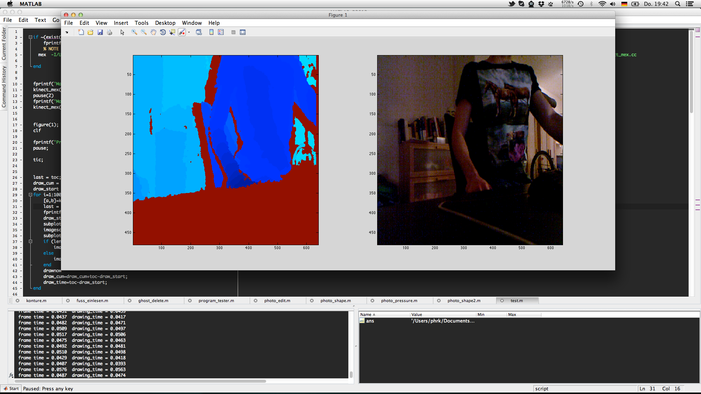Switch to the photo_shape.m tab

[336, 301]
